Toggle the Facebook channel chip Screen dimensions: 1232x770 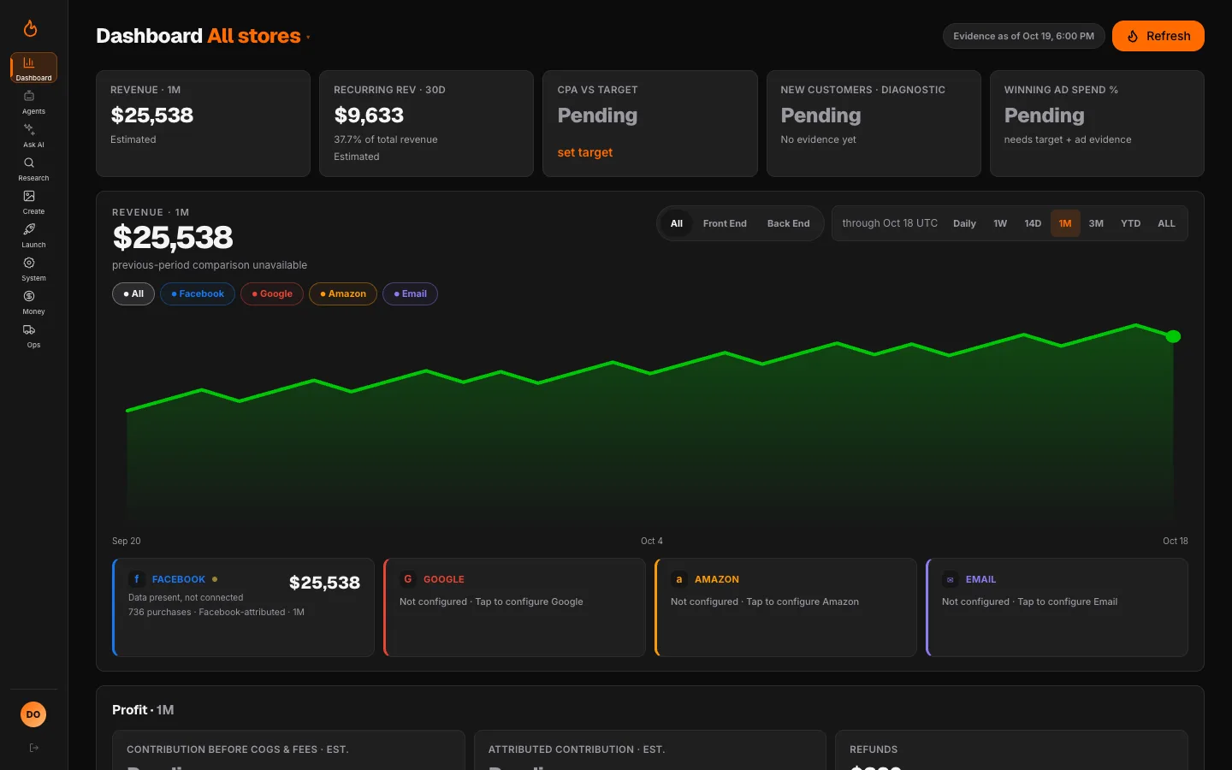tap(198, 293)
